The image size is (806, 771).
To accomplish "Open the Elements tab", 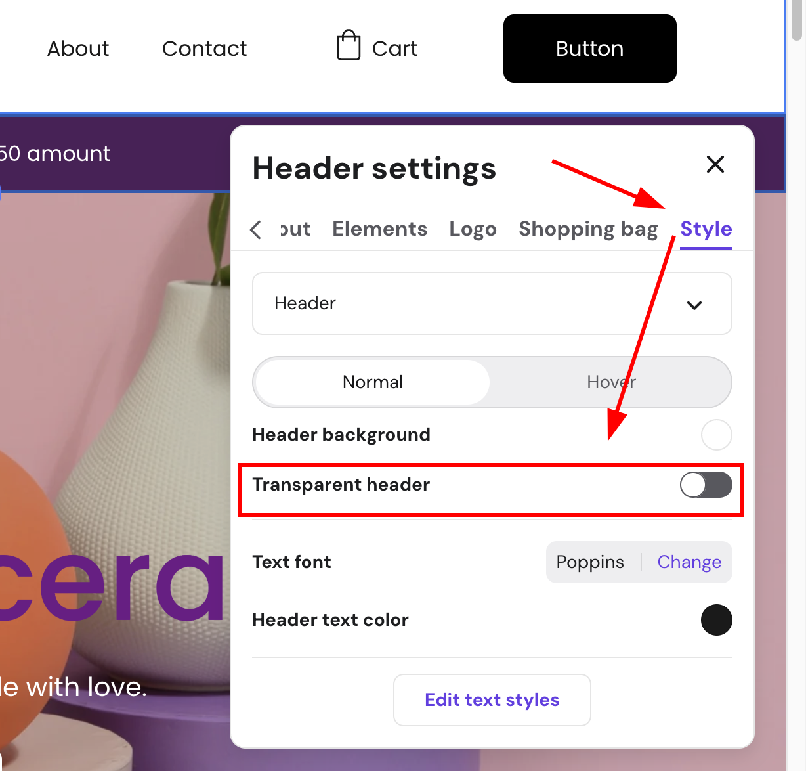I will 379,229.
